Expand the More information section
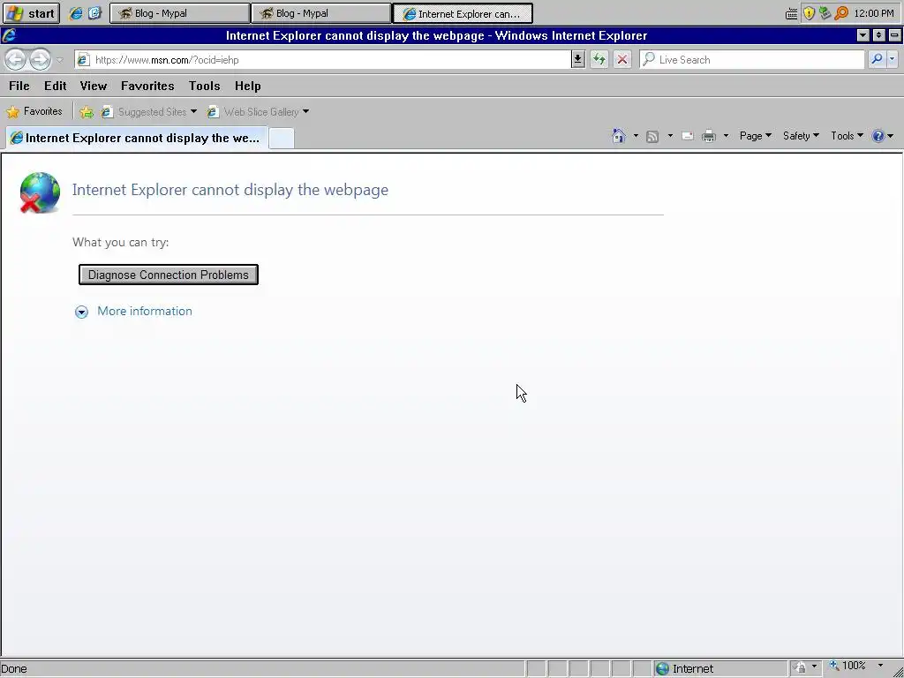Viewport: 904px width, 678px height. click(82, 313)
